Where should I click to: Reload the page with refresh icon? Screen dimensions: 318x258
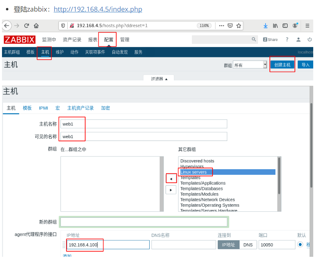pyautogui.click(x=27, y=26)
